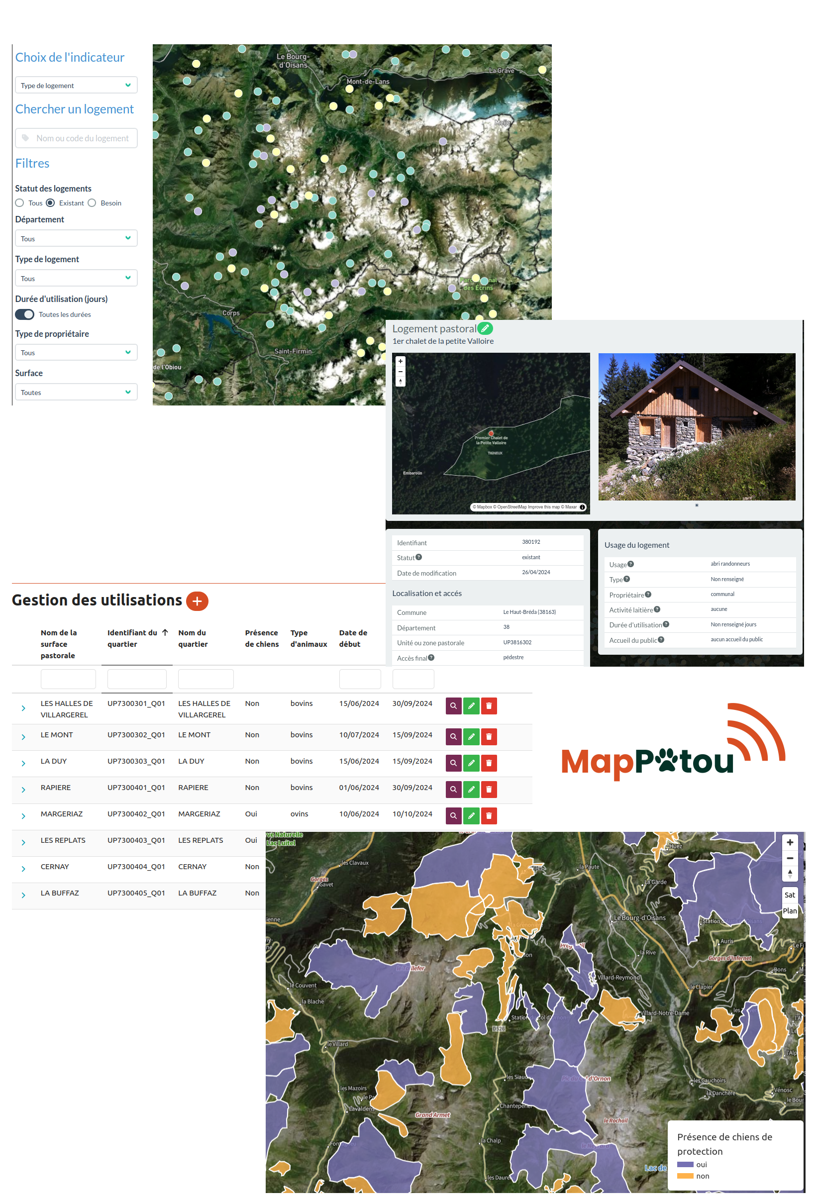Open the Type de logement indicator dropdown
This screenshot has width=818, height=1200.
point(76,85)
